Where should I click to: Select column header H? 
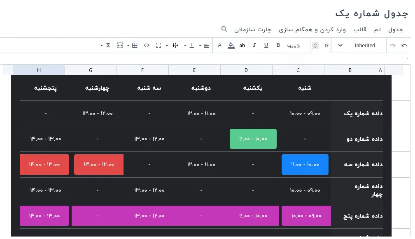coord(39,70)
